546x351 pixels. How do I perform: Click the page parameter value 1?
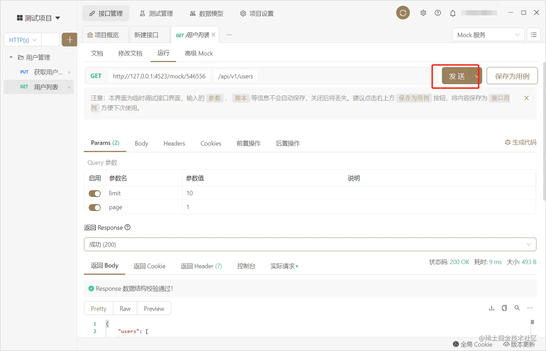coord(188,207)
